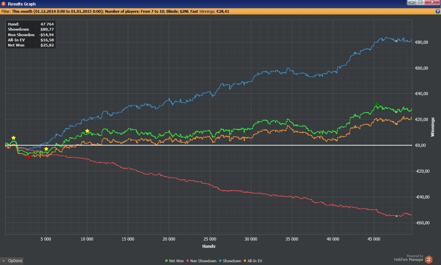This screenshot has width=441, height=265.
Task: Expand the Options panel
Action: (12, 261)
